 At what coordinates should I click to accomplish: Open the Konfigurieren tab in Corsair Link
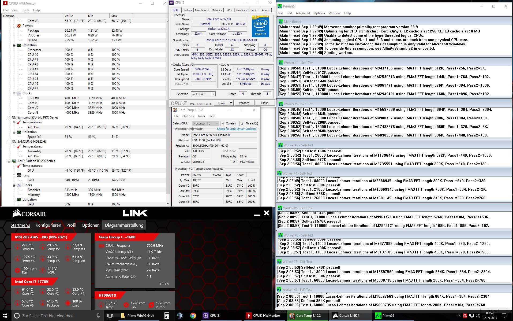coord(48,225)
